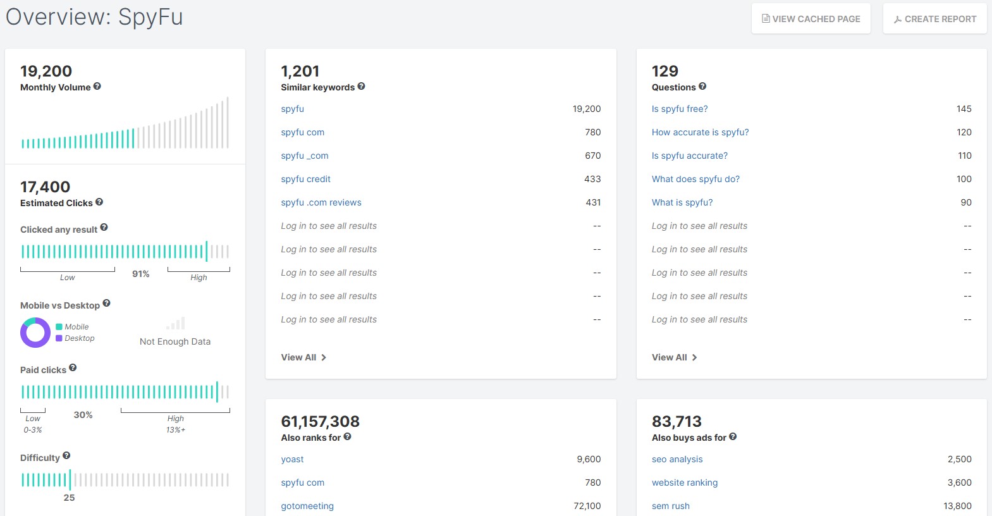Click help icon beside Also buys ads for
This screenshot has width=992, height=516.
[x=733, y=437]
